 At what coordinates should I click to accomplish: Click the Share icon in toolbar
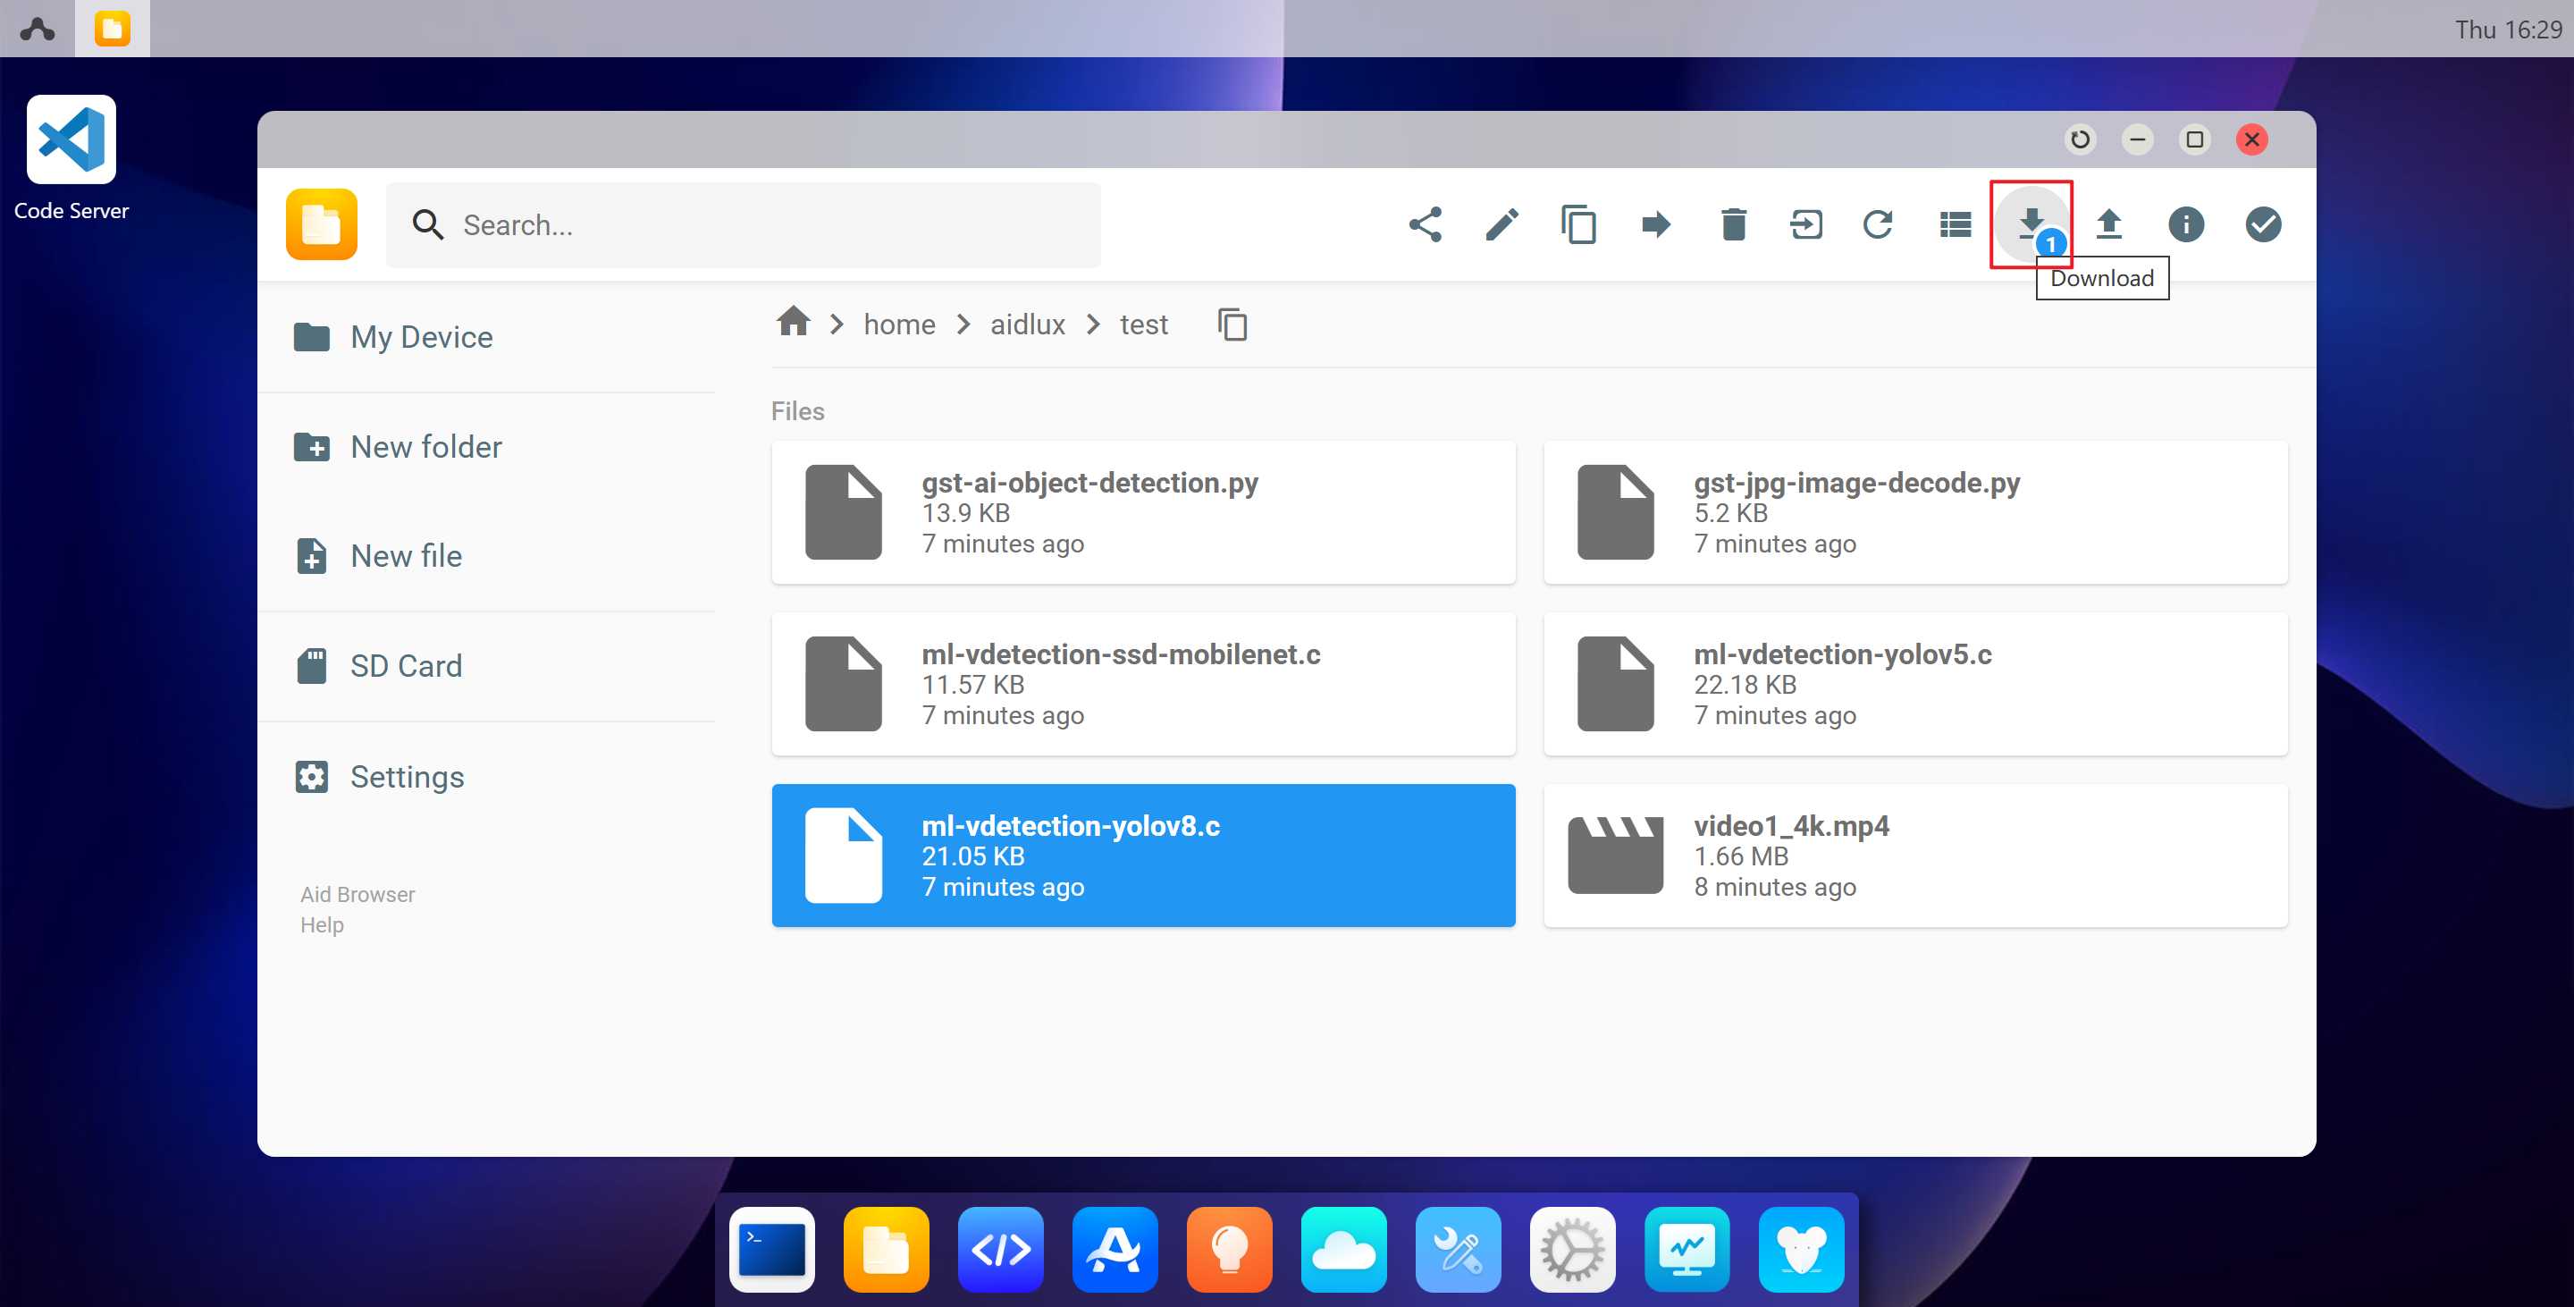click(1425, 224)
